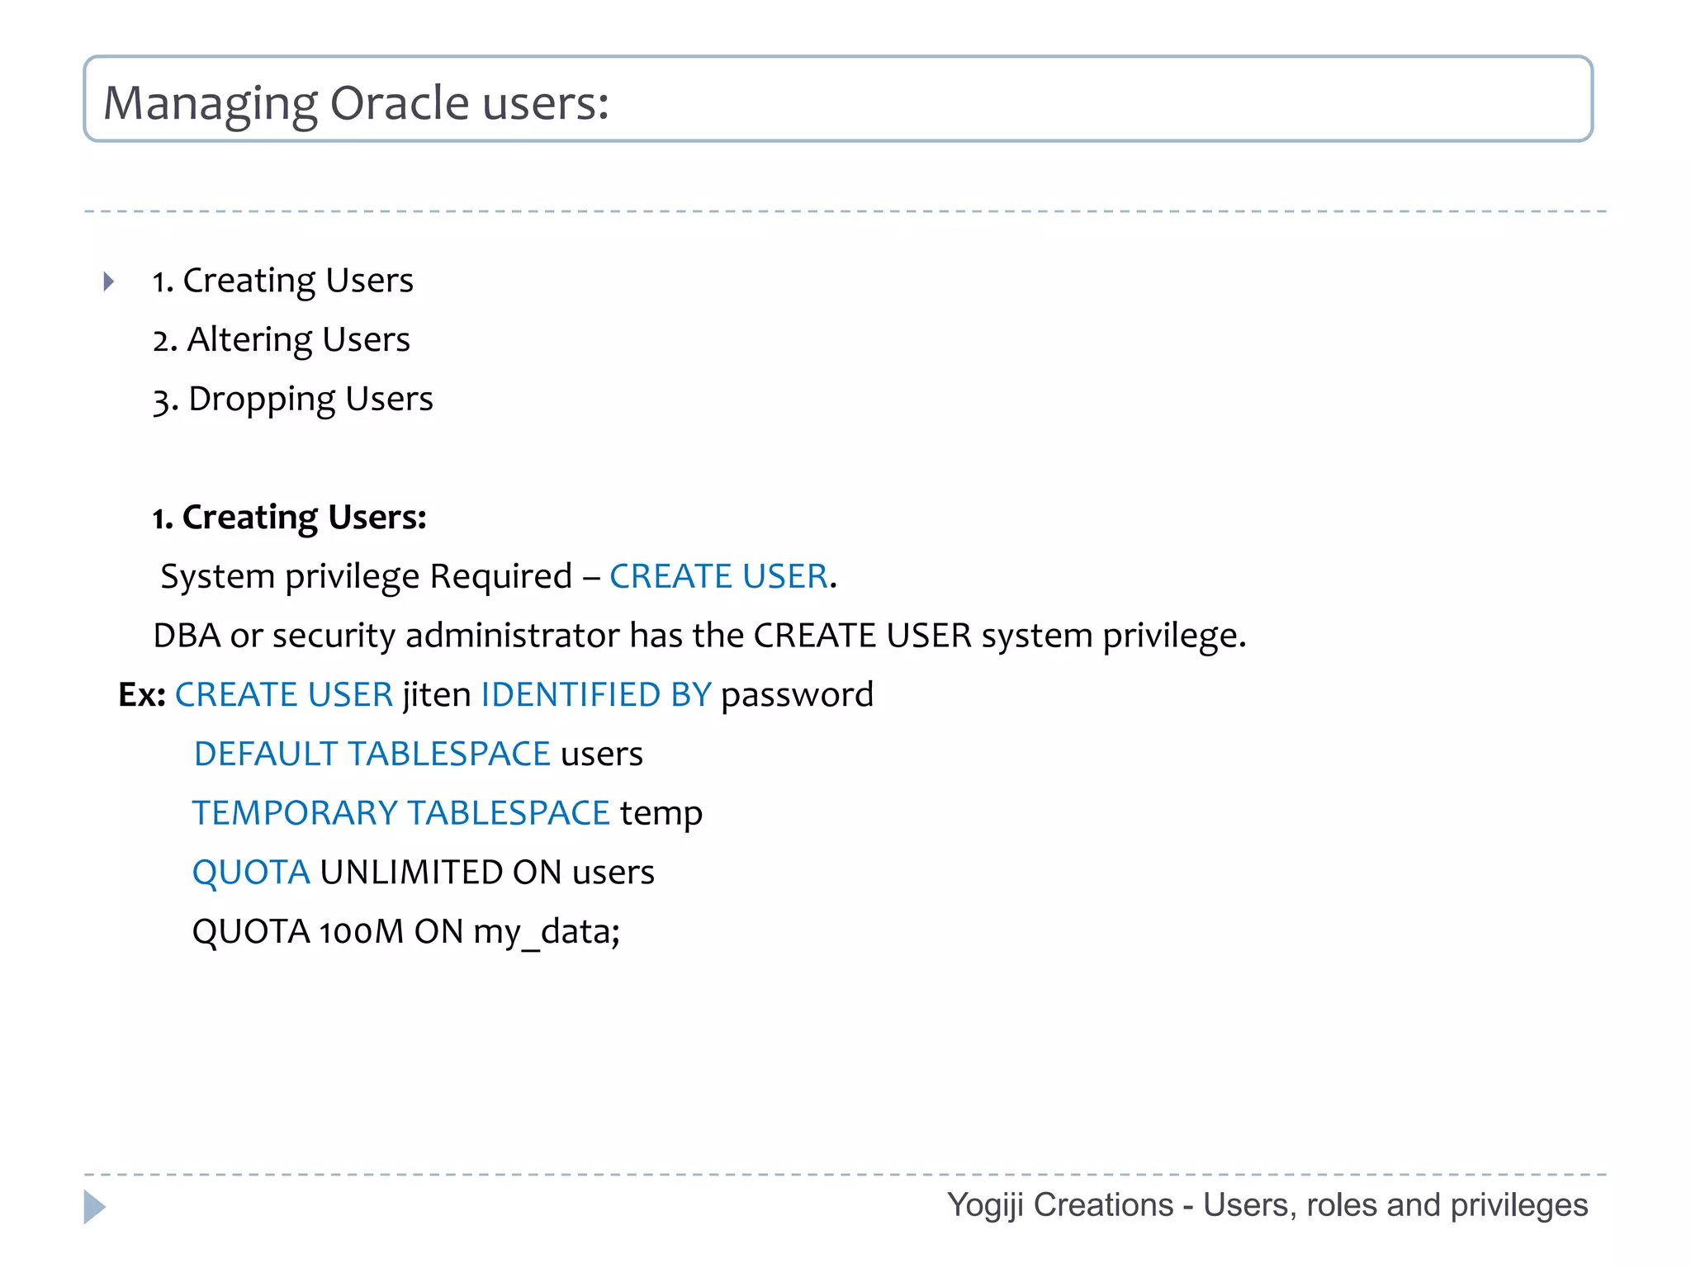Select the list item '2. Altering Users'

pyautogui.click(x=281, y=340)
